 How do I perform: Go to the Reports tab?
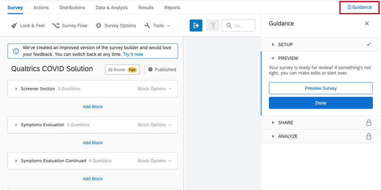point(172,8)
